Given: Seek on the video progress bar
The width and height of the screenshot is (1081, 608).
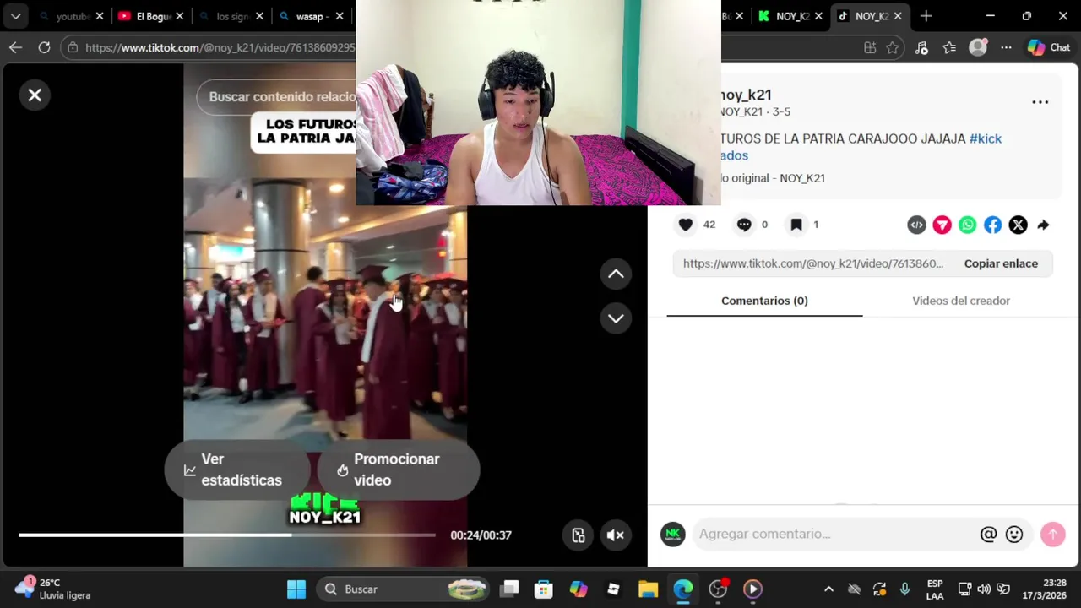Looking at the screenshot, I should pos(227,535).
